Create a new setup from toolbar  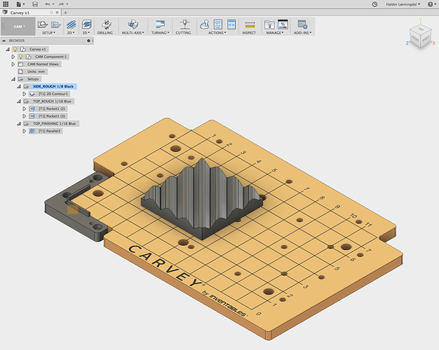(43, 24)
